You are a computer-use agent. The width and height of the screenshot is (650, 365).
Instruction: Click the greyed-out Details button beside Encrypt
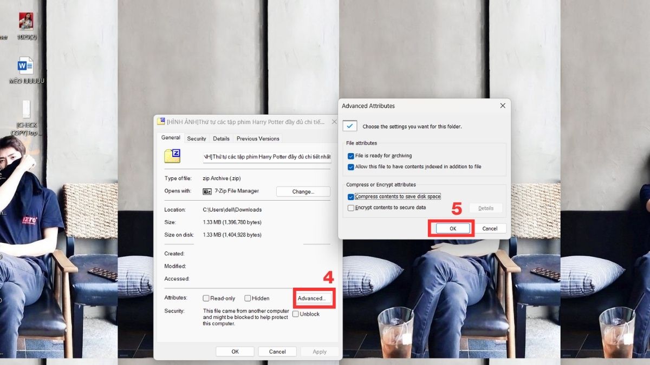click(x=486, y=208)
